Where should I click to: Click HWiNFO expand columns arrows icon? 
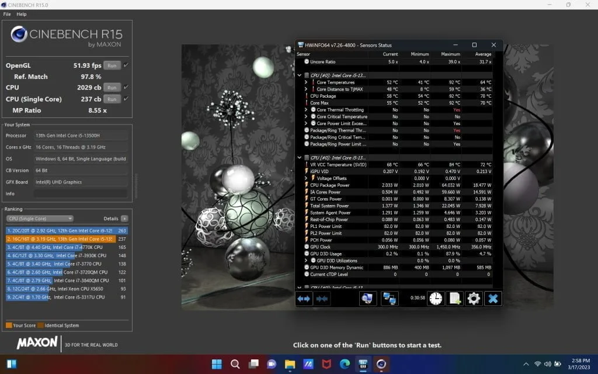[304, 299]
